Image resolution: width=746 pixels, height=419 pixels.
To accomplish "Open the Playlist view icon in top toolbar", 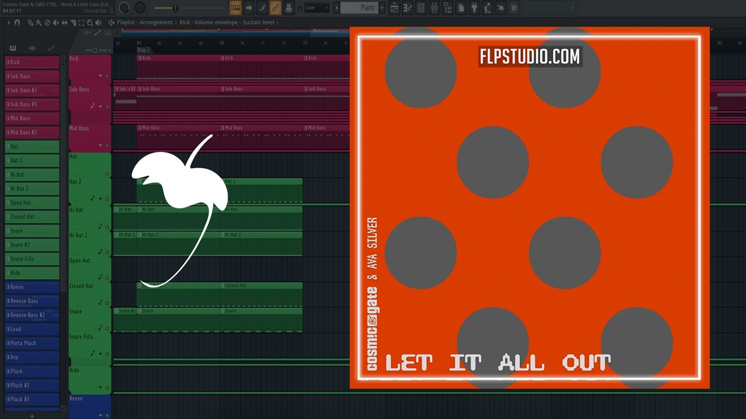I will coord(394,8).
